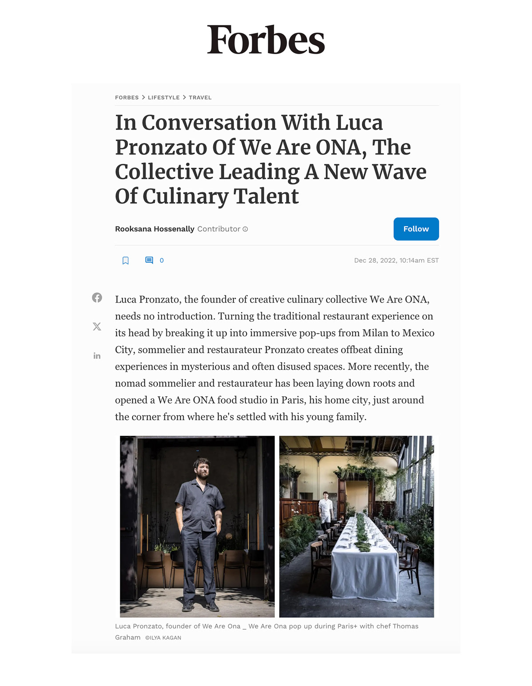Viewport: 532px width, 686px height.
Task: Go to the LIFESTYLE breadcrumb section
Action: tap(164, 98)
